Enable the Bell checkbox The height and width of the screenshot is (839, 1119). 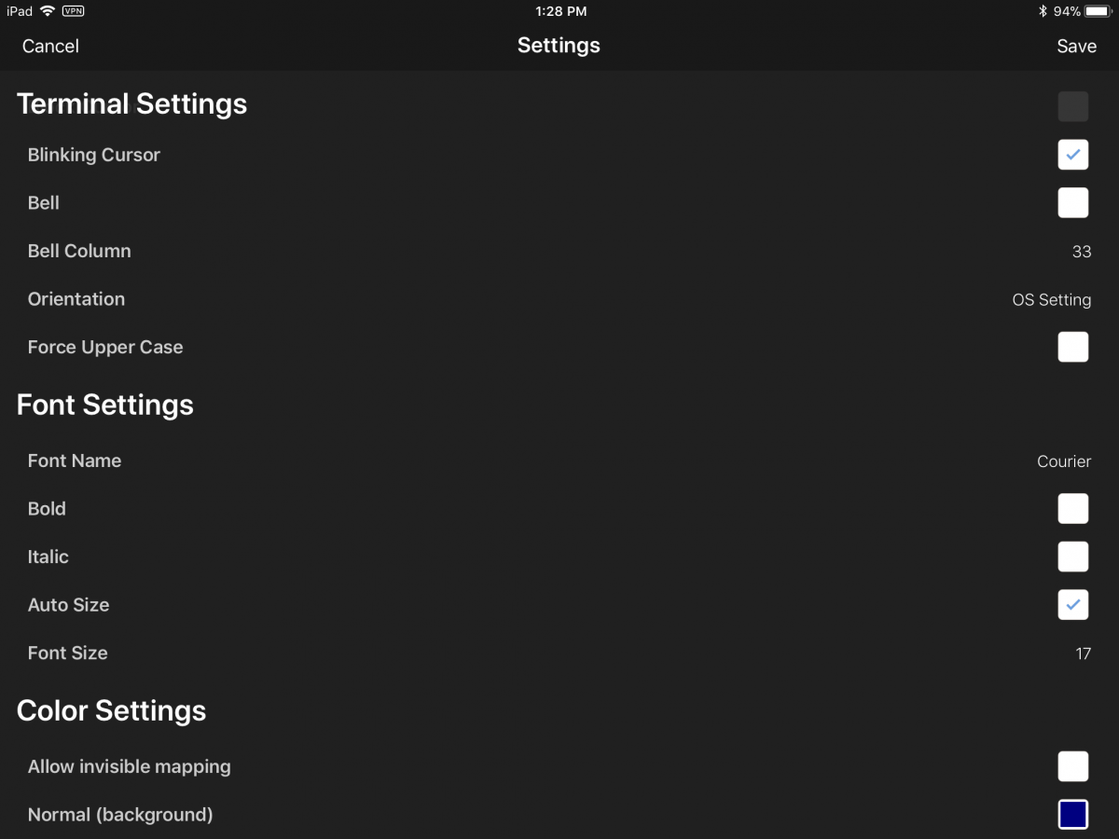[x=1072, y=203]
